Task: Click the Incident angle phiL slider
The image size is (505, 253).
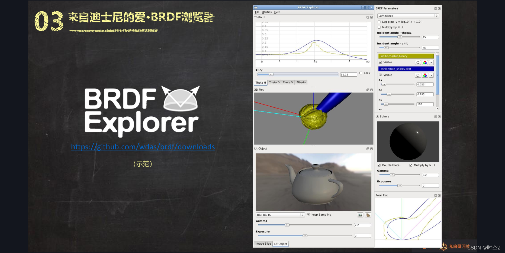Action: click(x=400, y=48)
